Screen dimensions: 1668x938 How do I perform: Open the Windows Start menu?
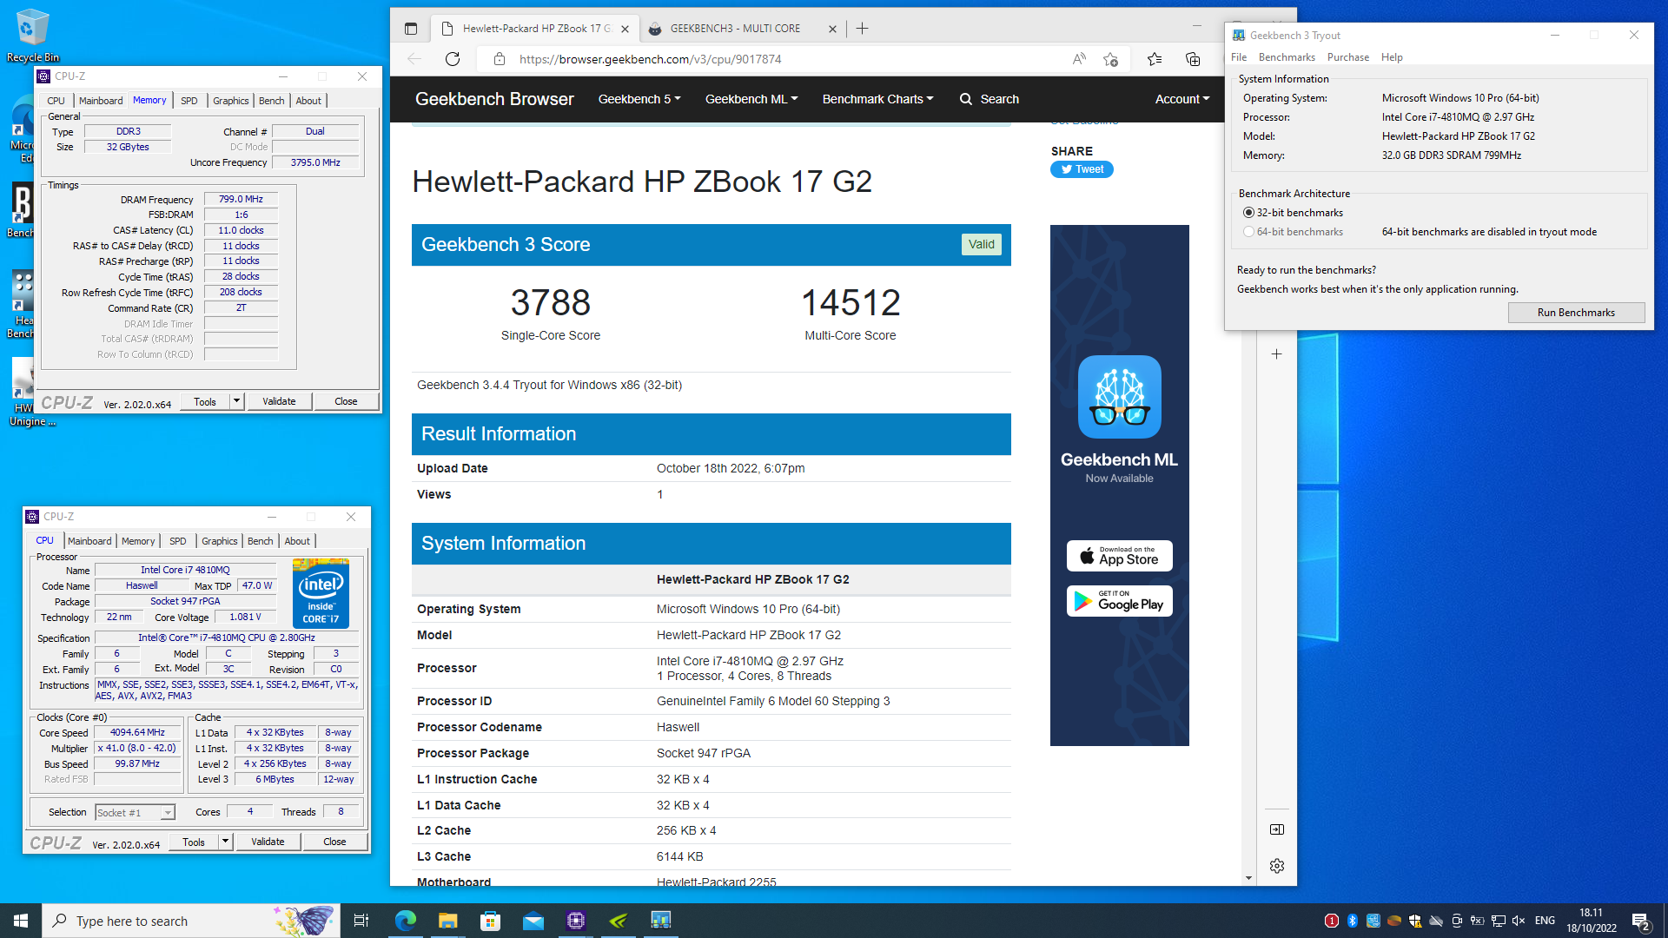[x=21, y=921]
